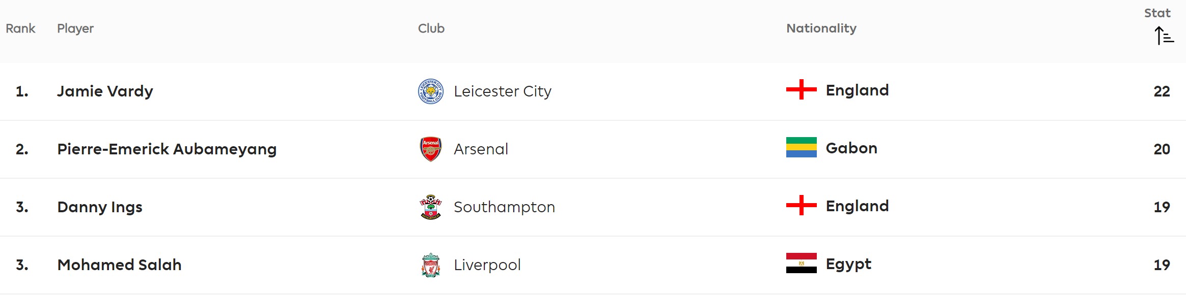
Task: Click the Gabon flag icon
Action: tap(802, 147)
